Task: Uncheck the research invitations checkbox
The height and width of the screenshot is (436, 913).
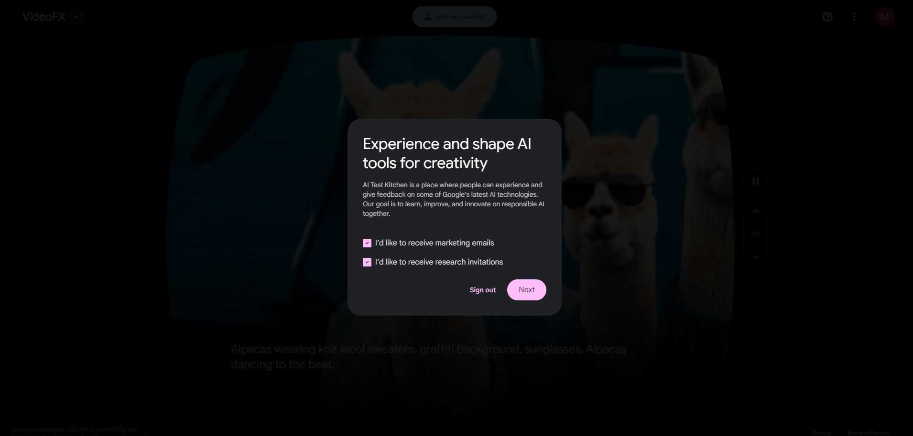Action: pos(367,262)
